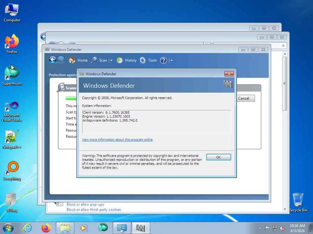The height and width of the screenshot is (234, 313).
Task: Click the muted volume tray icon
Action: (282, 229)
